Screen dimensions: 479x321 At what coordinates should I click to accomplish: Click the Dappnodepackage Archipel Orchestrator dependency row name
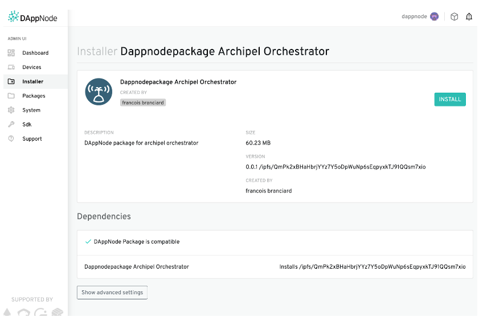point(137,267)
